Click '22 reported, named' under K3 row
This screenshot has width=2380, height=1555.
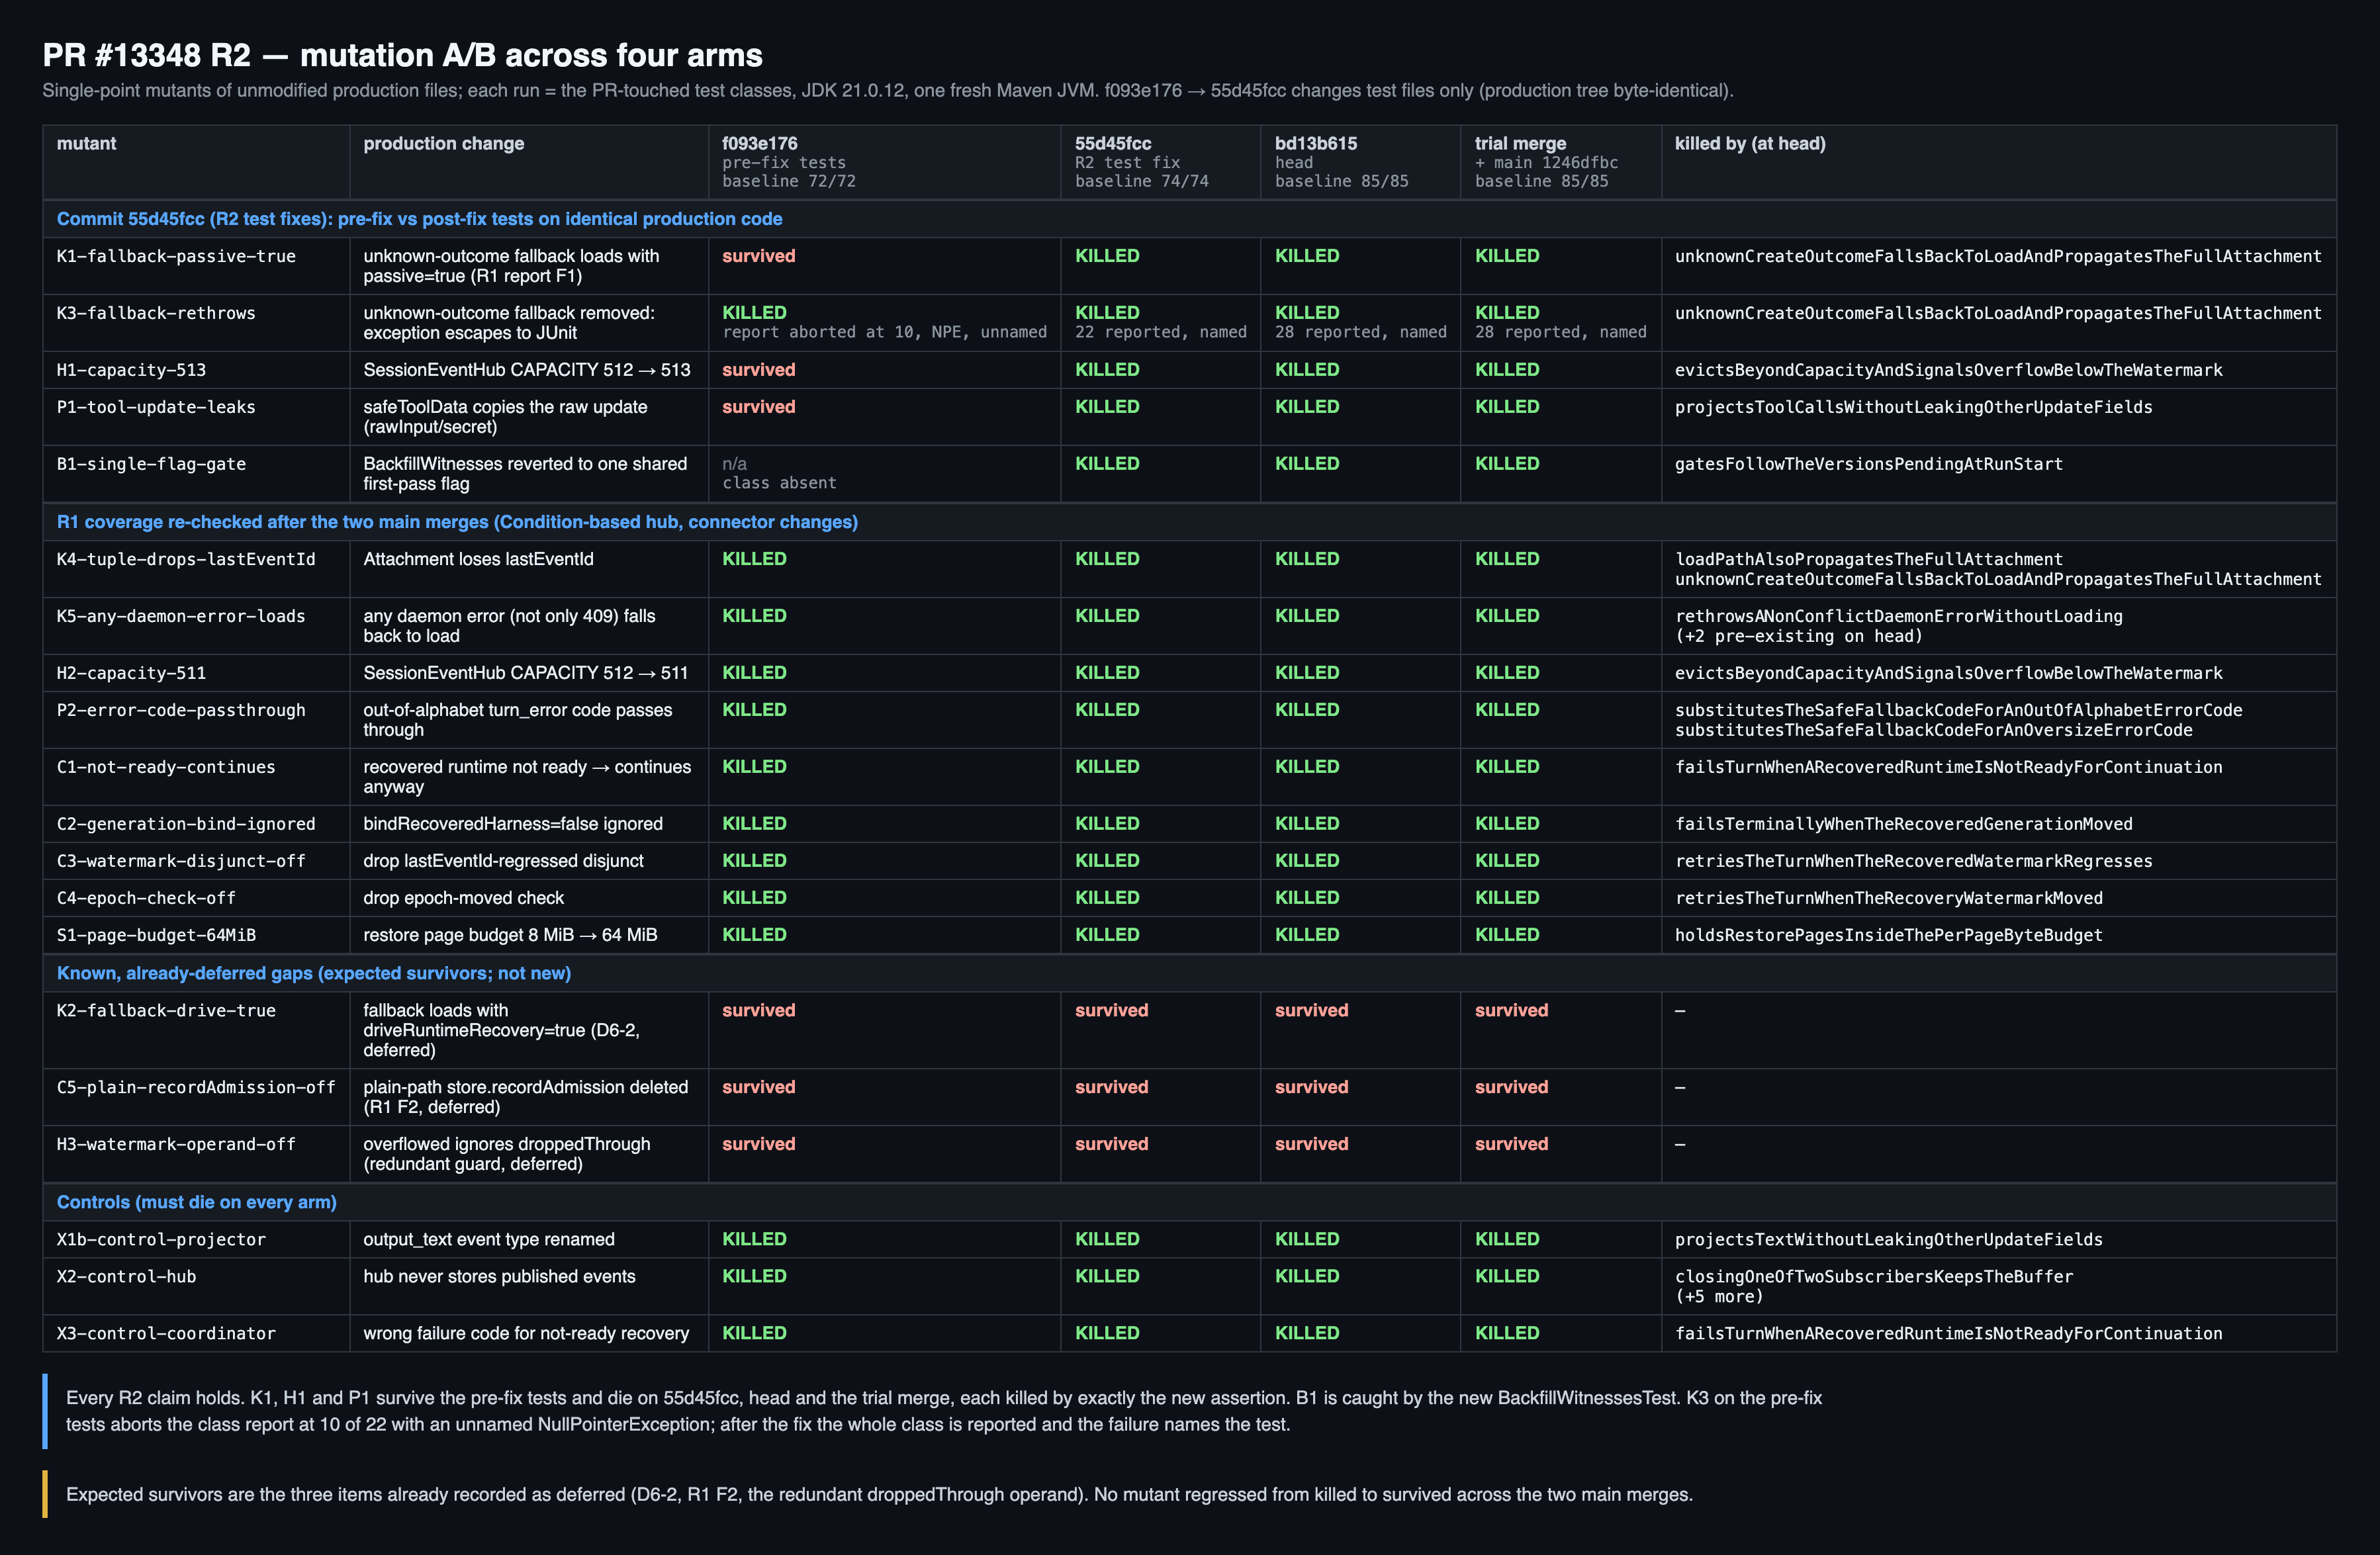click(x=1161, y=332)
